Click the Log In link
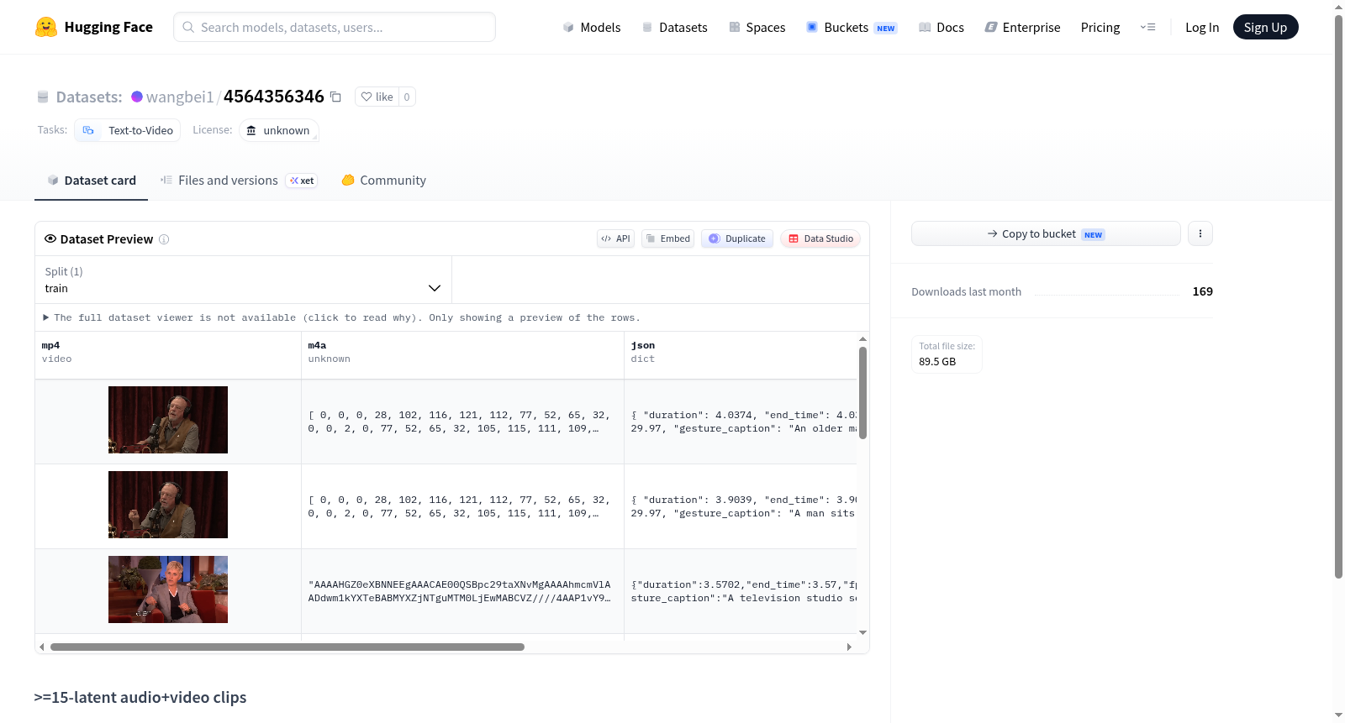The width and height of the screenshot is (1345, 723). tap(1202, 27)
